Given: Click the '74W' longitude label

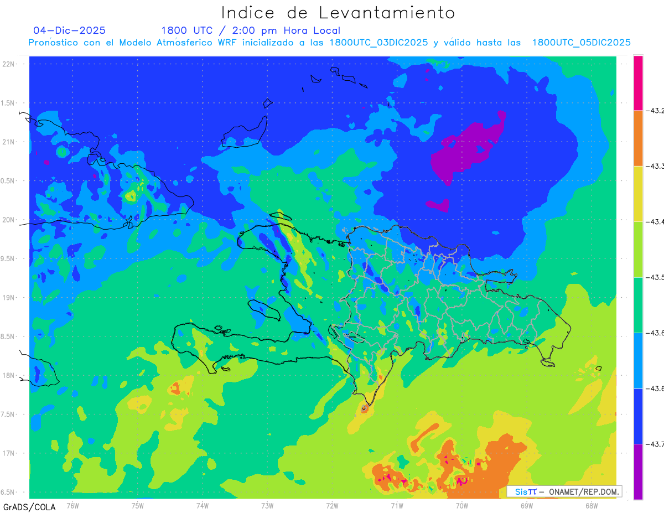Looking at the screenshot, I should click(202, 506).
